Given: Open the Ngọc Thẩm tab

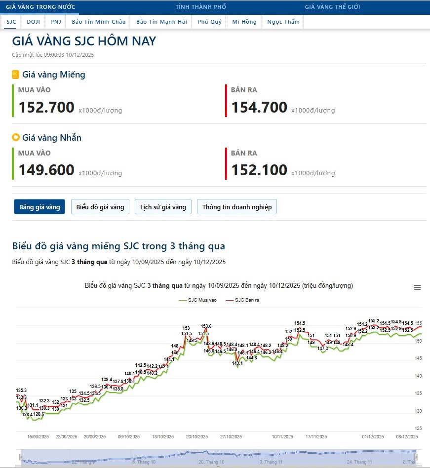Looking at the screenshot, I should tap(283, 22).
